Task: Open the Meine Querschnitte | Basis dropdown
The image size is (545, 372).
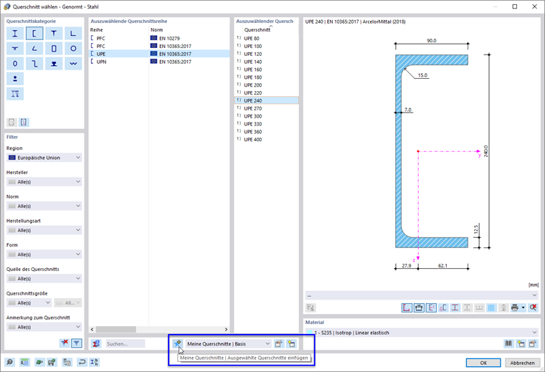Action: (x=228, y=343)
